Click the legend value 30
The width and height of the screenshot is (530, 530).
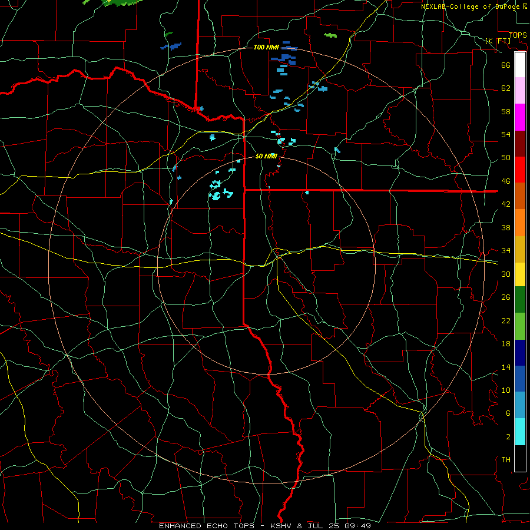(506, 274)
